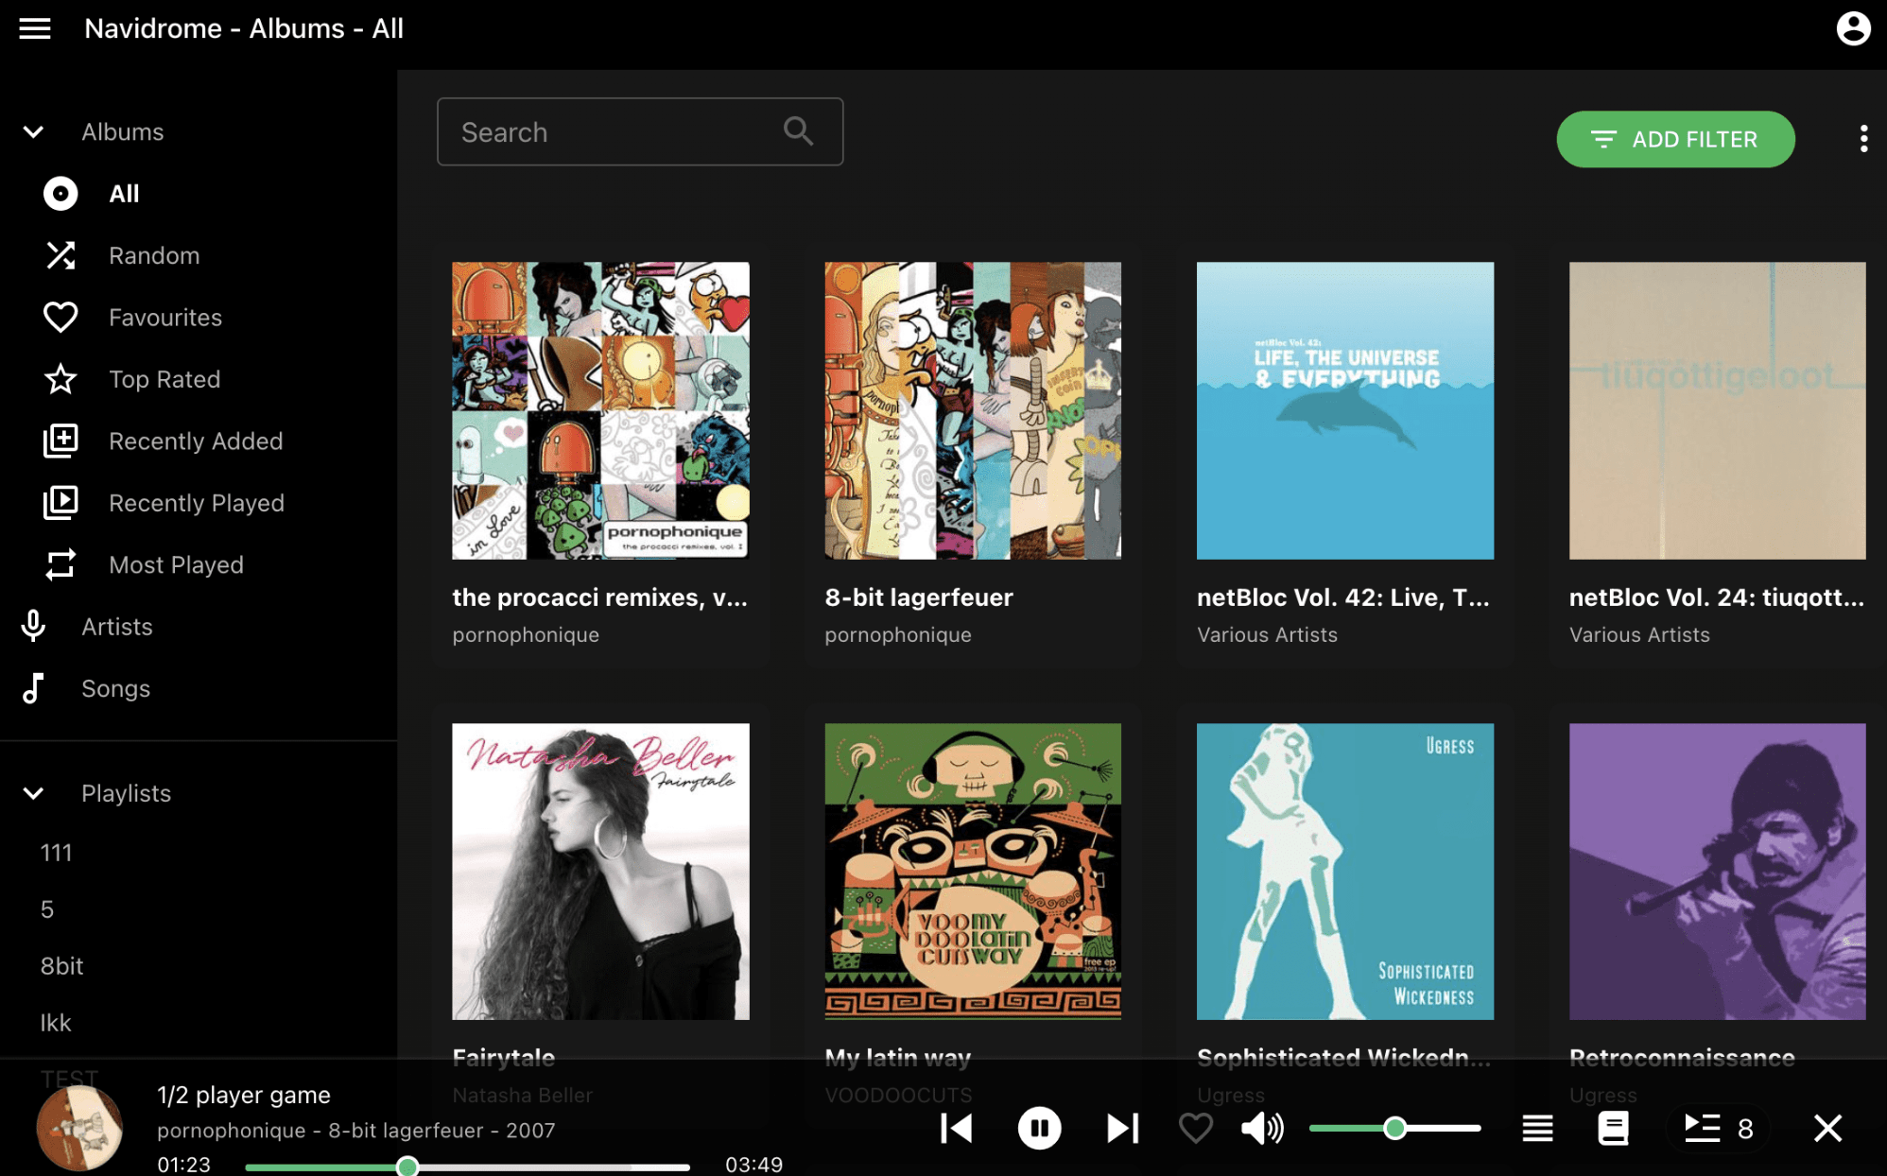The height and width of the screenshot is (1176, 1887).
Task: Click the Albums section label
Action: [123, 132]
